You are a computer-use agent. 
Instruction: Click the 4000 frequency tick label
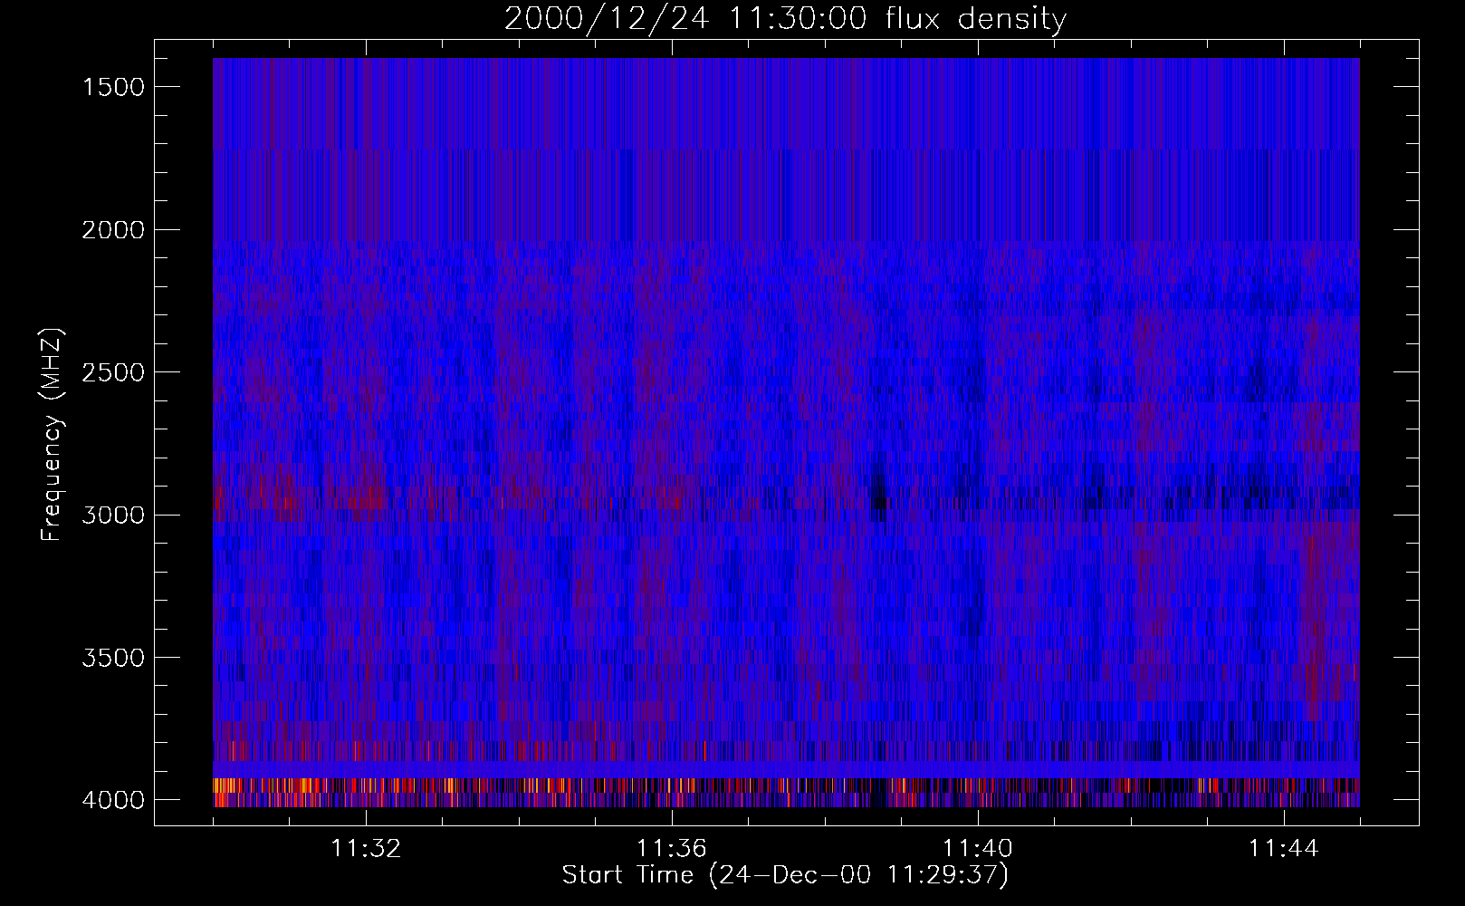tap(113, 800)
